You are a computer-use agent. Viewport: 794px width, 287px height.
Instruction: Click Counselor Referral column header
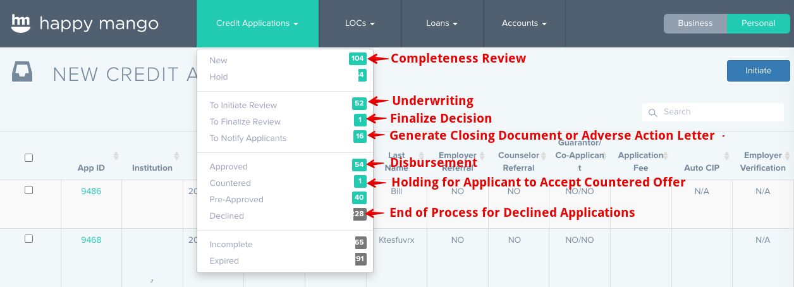[519, 161]
